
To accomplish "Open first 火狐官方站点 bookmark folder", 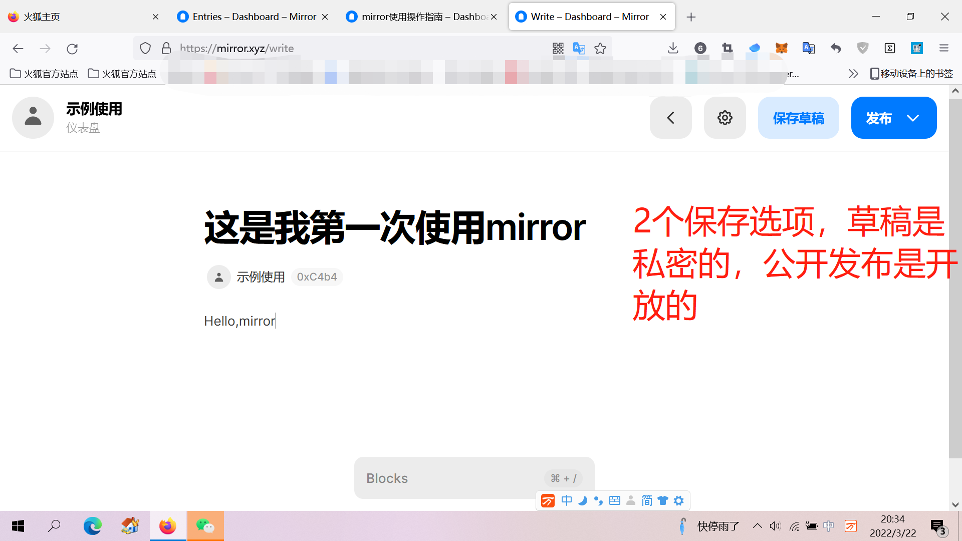I will [44, 74].
